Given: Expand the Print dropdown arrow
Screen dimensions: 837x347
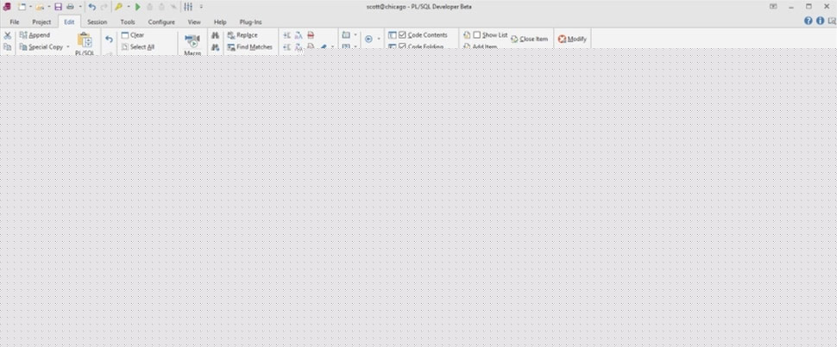Looking at the screenshot, I should [x=80, y=7].
